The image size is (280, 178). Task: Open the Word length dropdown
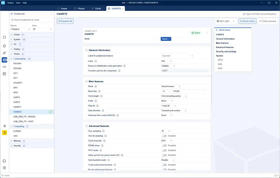[x=174, y=96]
